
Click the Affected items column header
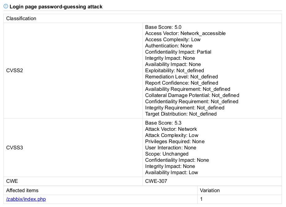pos(22,190)
